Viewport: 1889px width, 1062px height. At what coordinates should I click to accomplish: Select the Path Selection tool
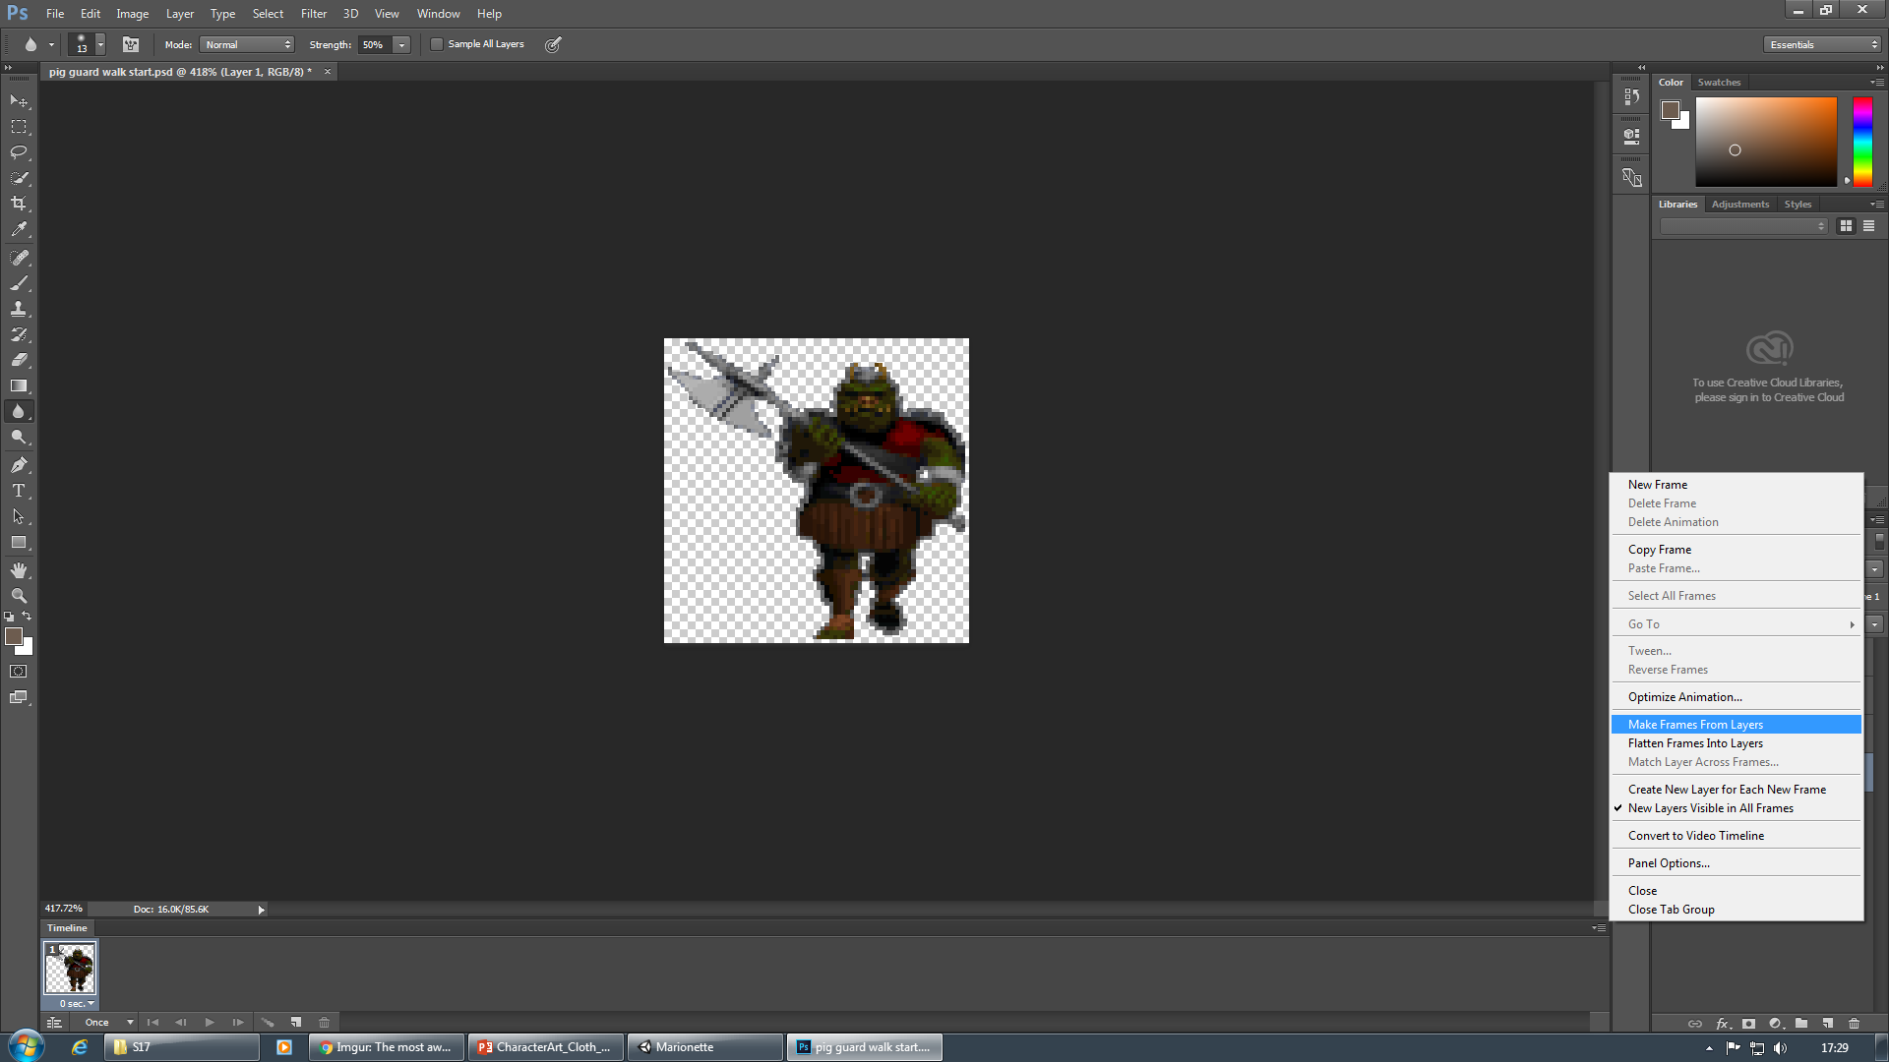19,516
